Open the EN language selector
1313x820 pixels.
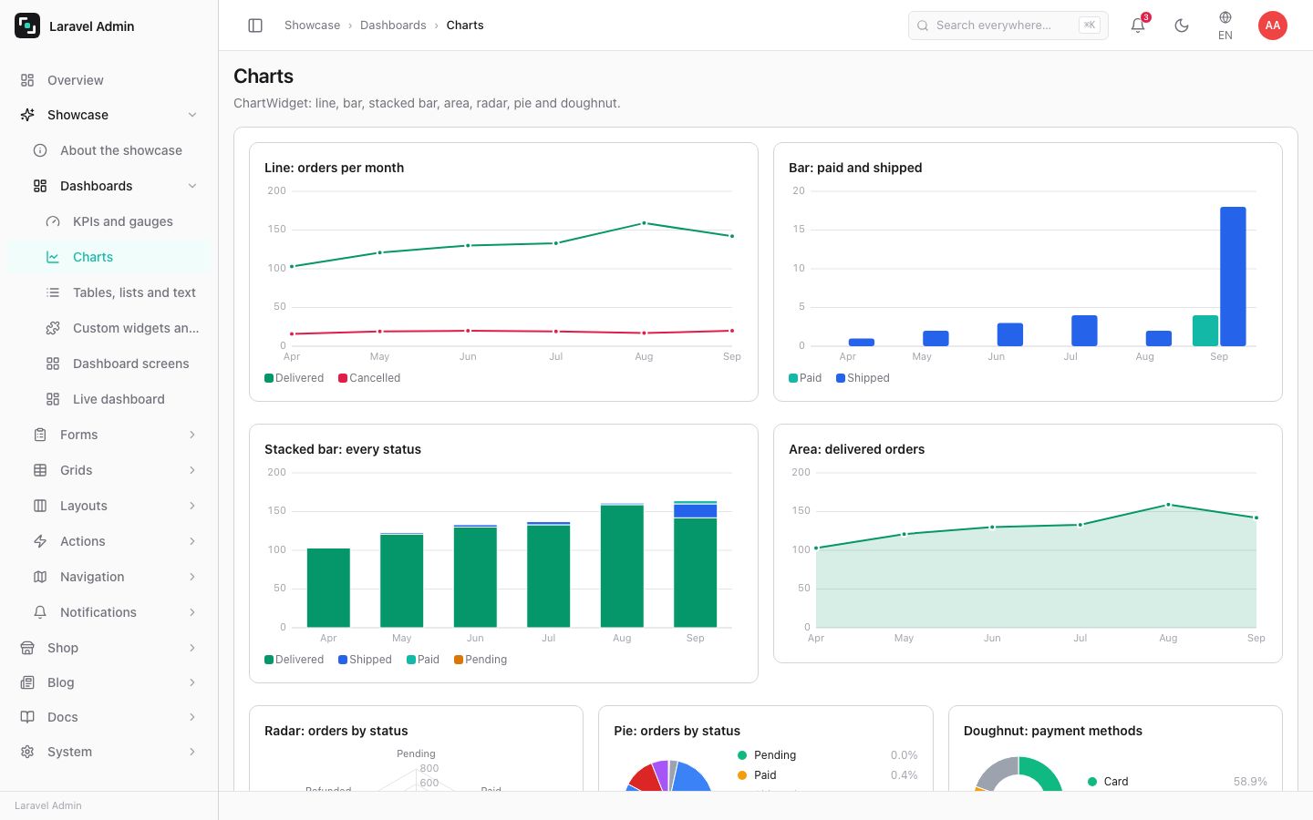point(1225,26)
